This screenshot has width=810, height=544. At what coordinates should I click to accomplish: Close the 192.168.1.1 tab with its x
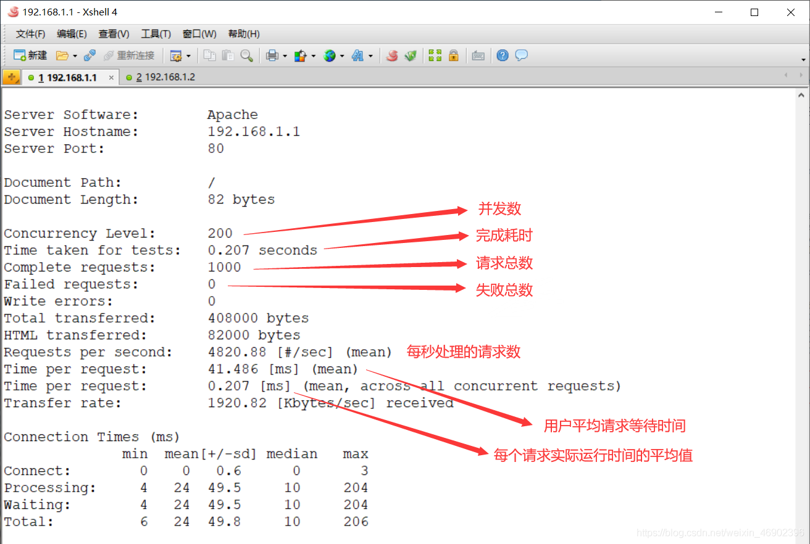tap(111, 78)
